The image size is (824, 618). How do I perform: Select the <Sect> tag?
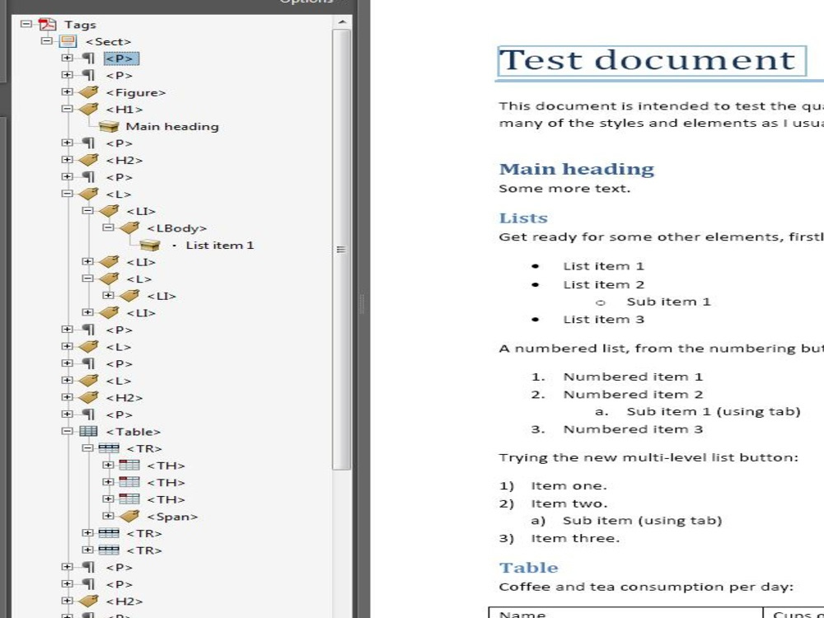[108, 41]
